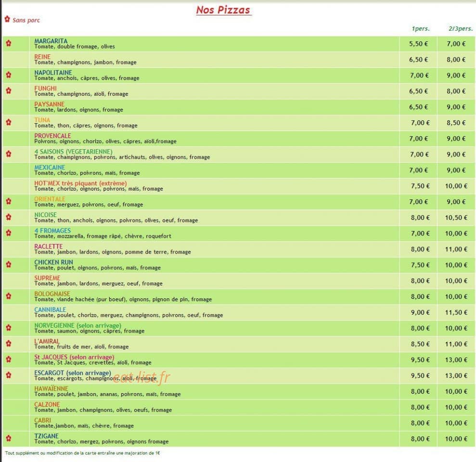Select the PAYSANNE pizza name

(49, 104)
